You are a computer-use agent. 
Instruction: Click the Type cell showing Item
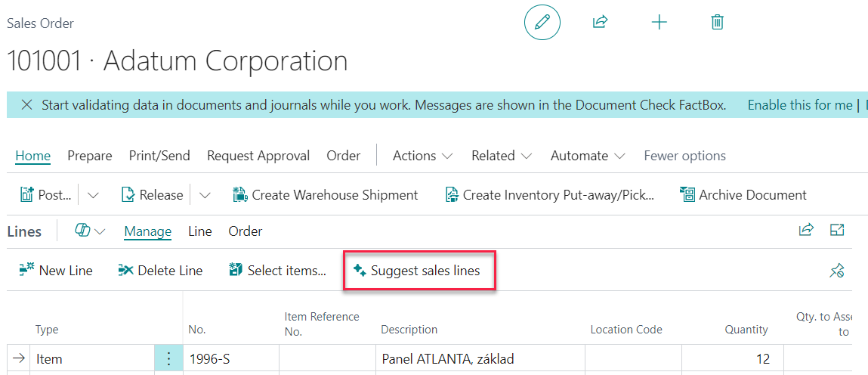(x=91, y=359)
